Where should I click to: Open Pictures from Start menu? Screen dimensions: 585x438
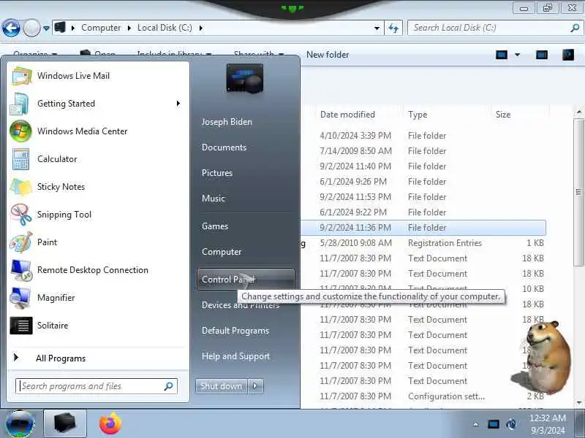(x=217, y=173)
